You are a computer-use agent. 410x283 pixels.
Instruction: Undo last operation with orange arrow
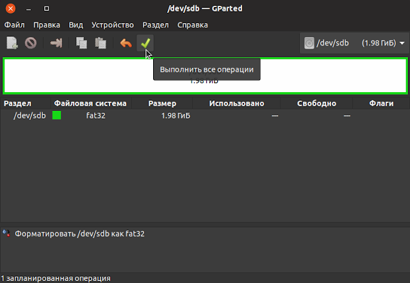[x=126, y=43]
